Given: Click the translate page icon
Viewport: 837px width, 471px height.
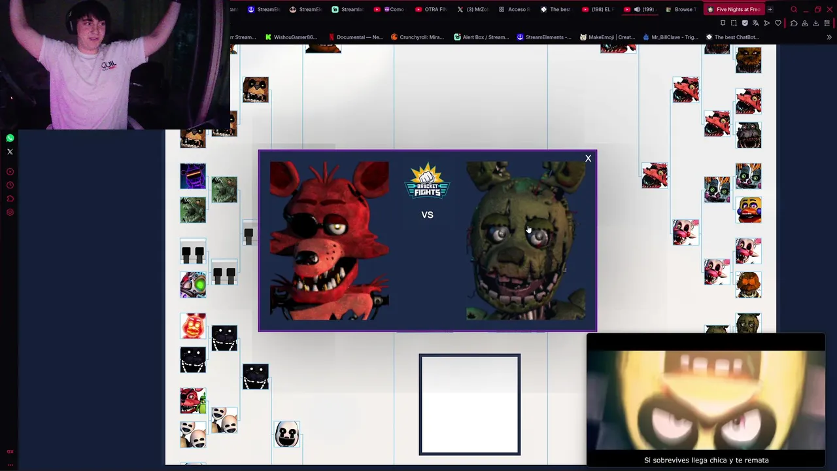Looking at the screenshot, I should [756, 23].
